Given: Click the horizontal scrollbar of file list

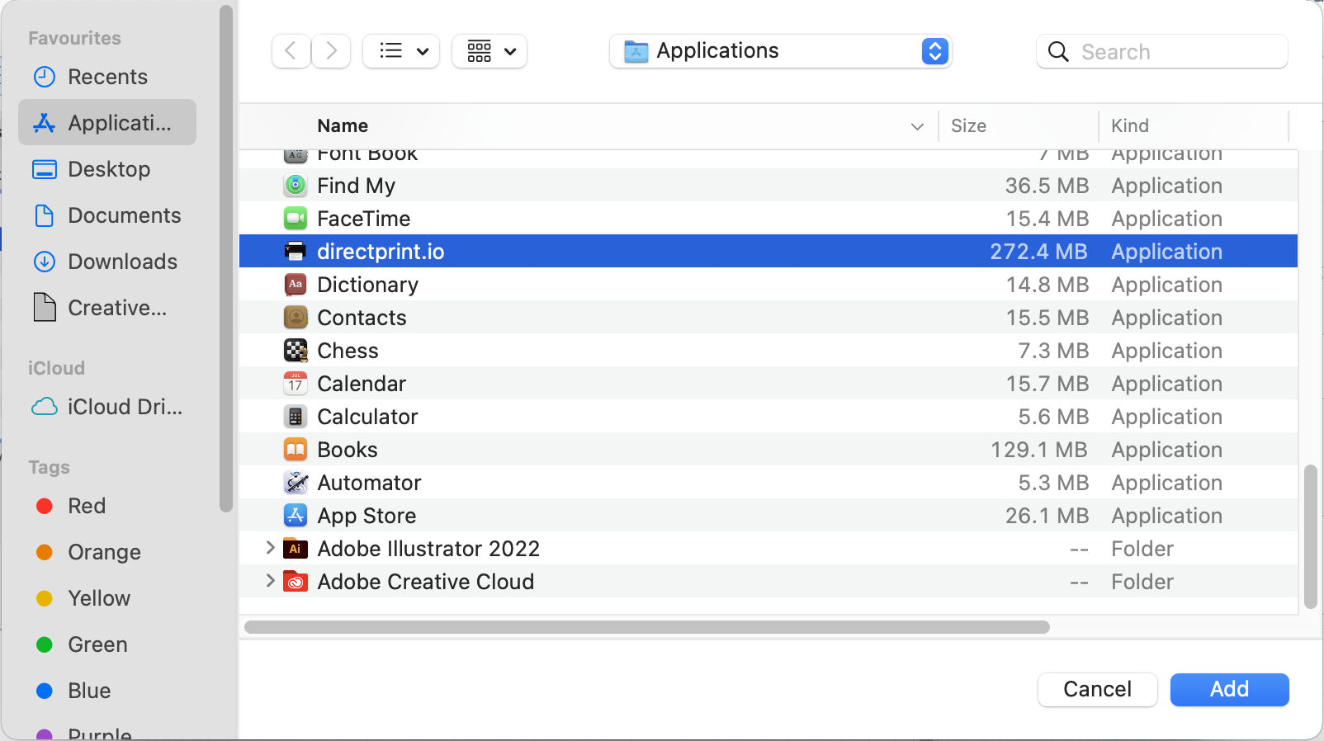Looking at the screenshot, I should click(647, 627).
